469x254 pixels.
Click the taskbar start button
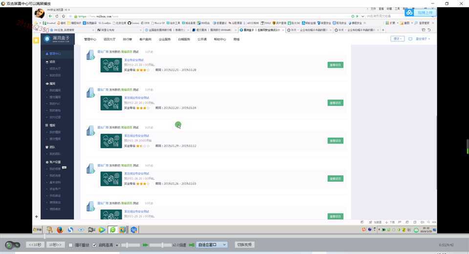(38, 230)
